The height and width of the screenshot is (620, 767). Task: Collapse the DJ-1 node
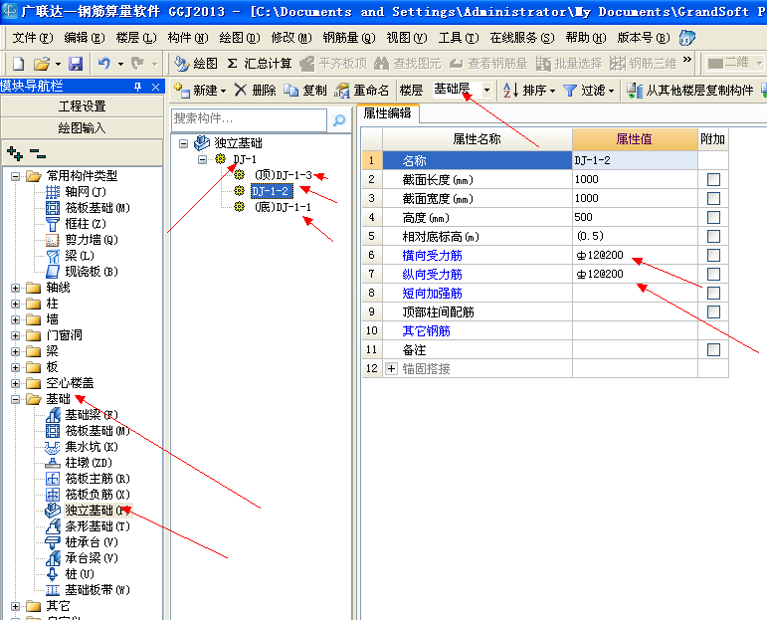click(x=202, y=159)
